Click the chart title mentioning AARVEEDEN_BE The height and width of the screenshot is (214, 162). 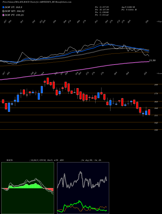pyautogui.click(x=37, y=2)
